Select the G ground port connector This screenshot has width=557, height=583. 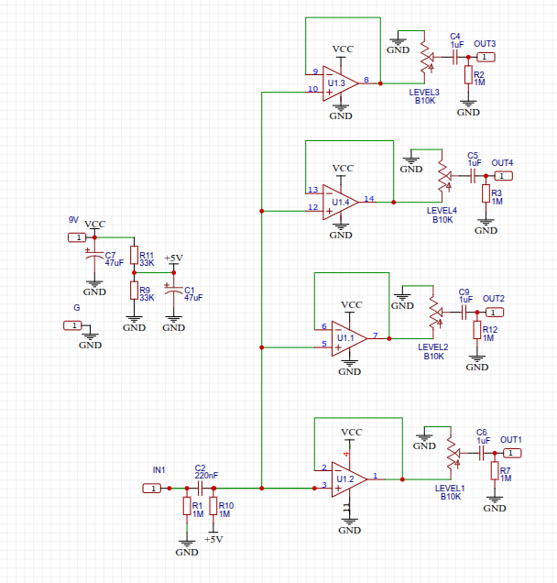coord(71,325)
